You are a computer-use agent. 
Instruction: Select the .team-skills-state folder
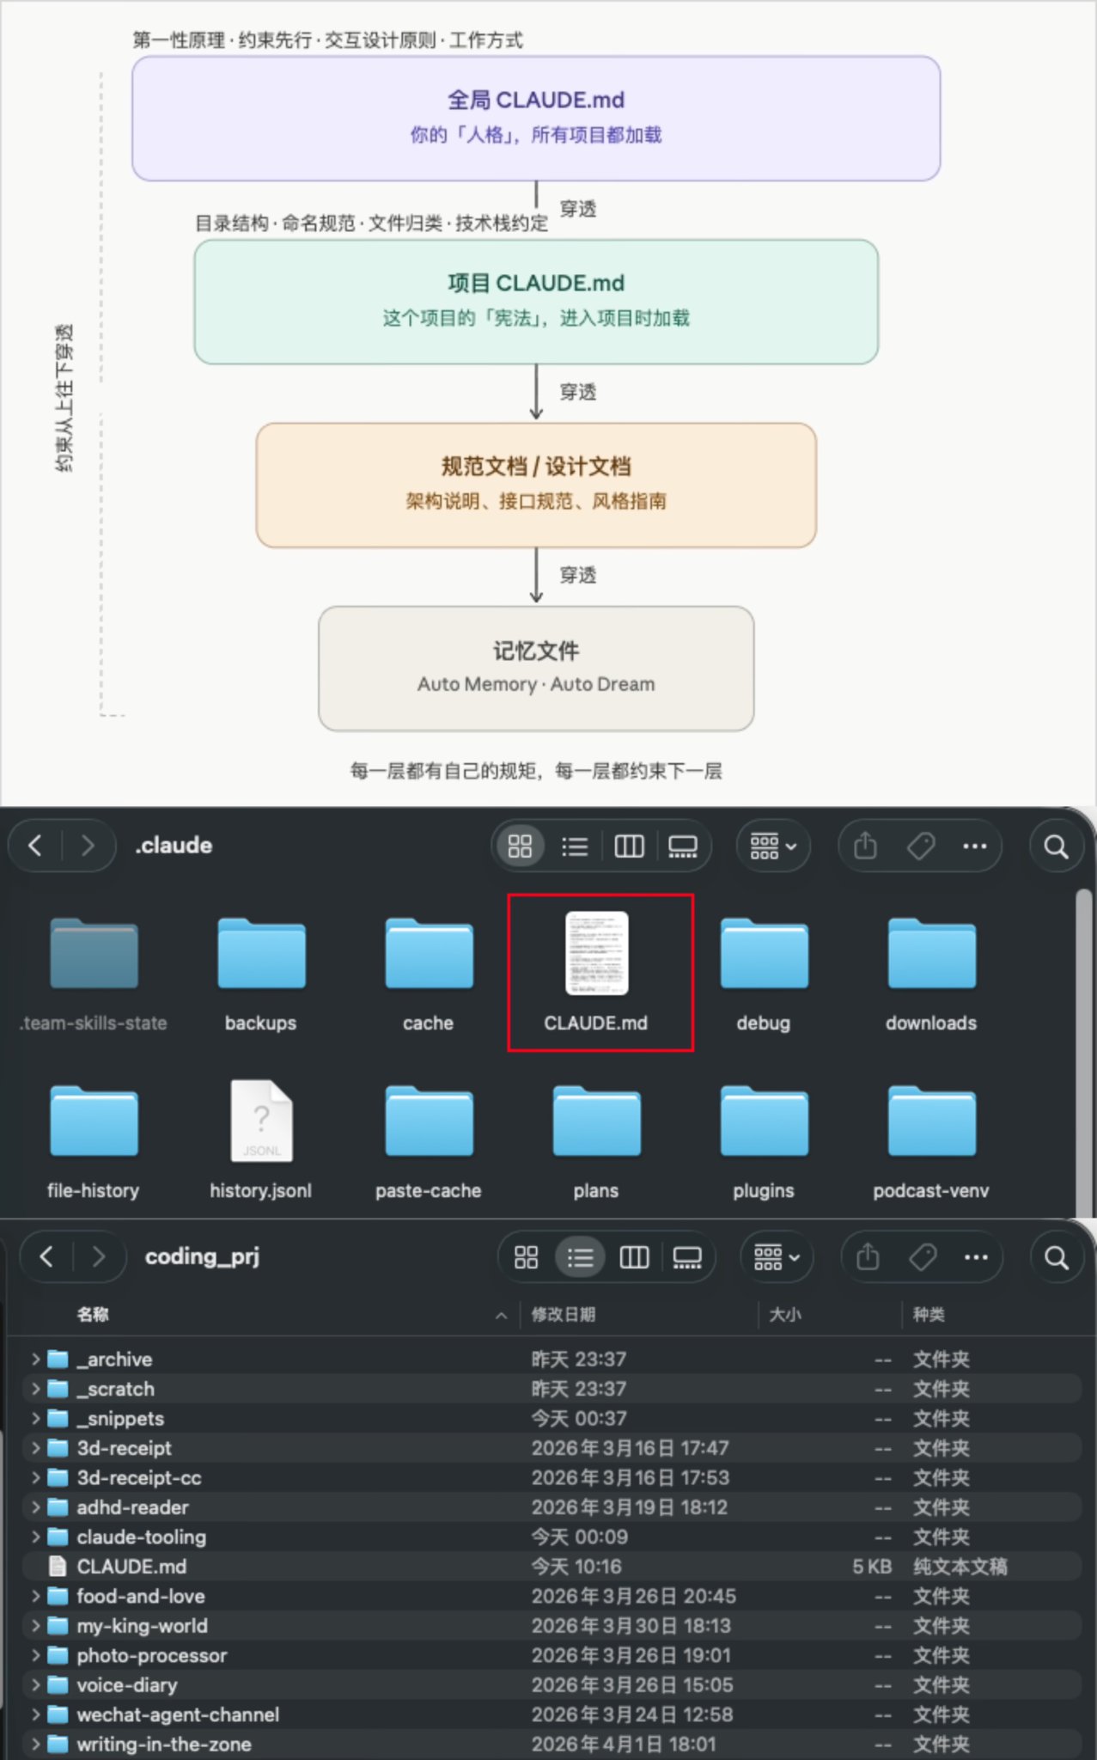pyautogui.click(x=94, y=975)
